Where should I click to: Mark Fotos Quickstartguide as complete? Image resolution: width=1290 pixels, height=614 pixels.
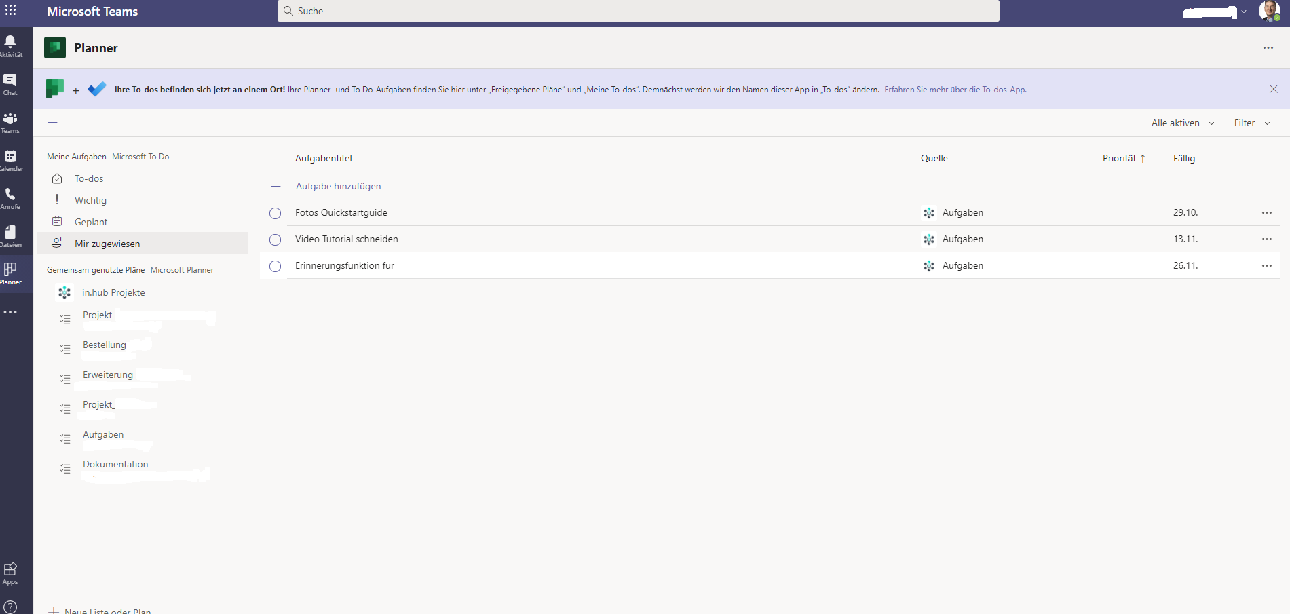tap(275, 213)
